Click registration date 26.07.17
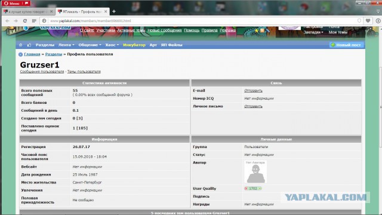382x215 pixels. pos(81,147)
